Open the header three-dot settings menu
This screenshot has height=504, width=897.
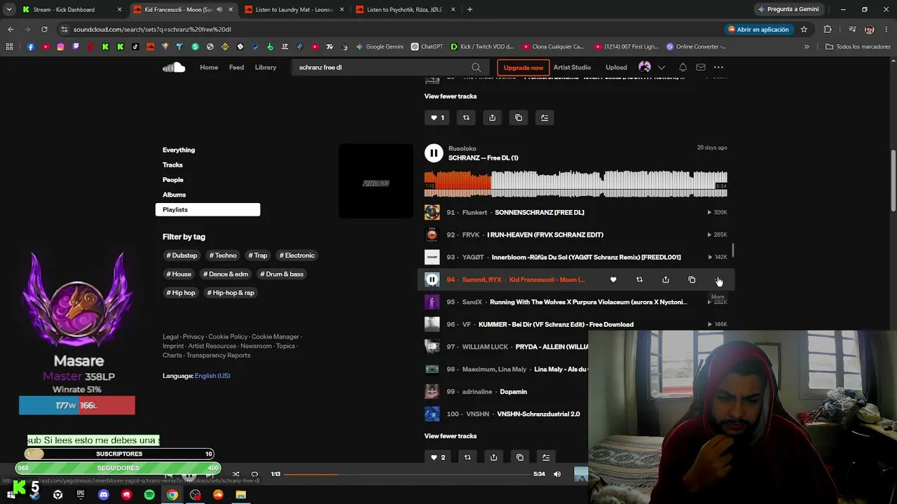click(718, 67)
